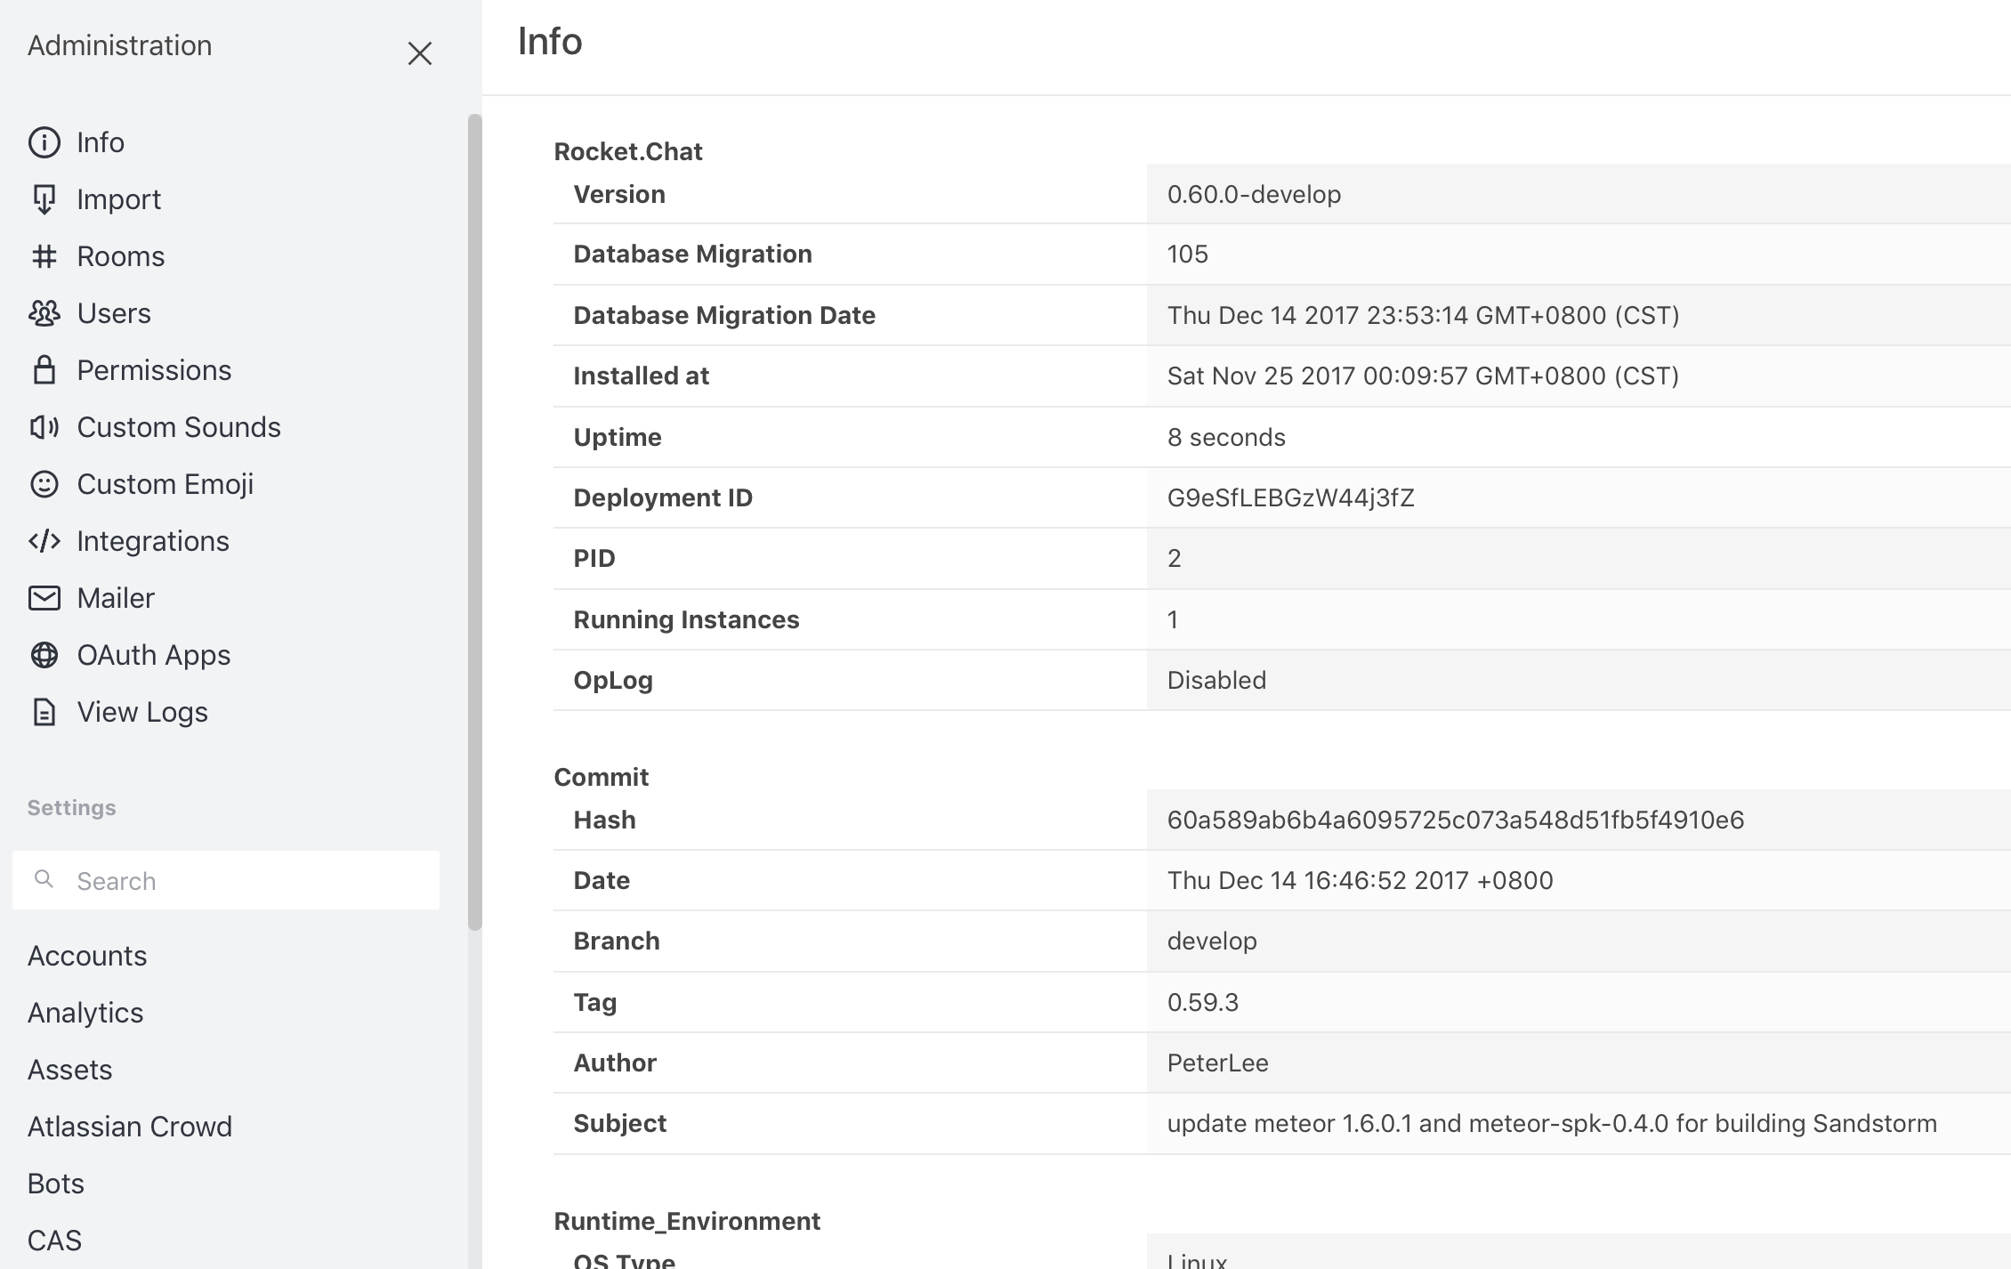Click the Users group icon
Image resolution: width=2011 pixels, height=1269 pixels.
[x=44, y=313]
